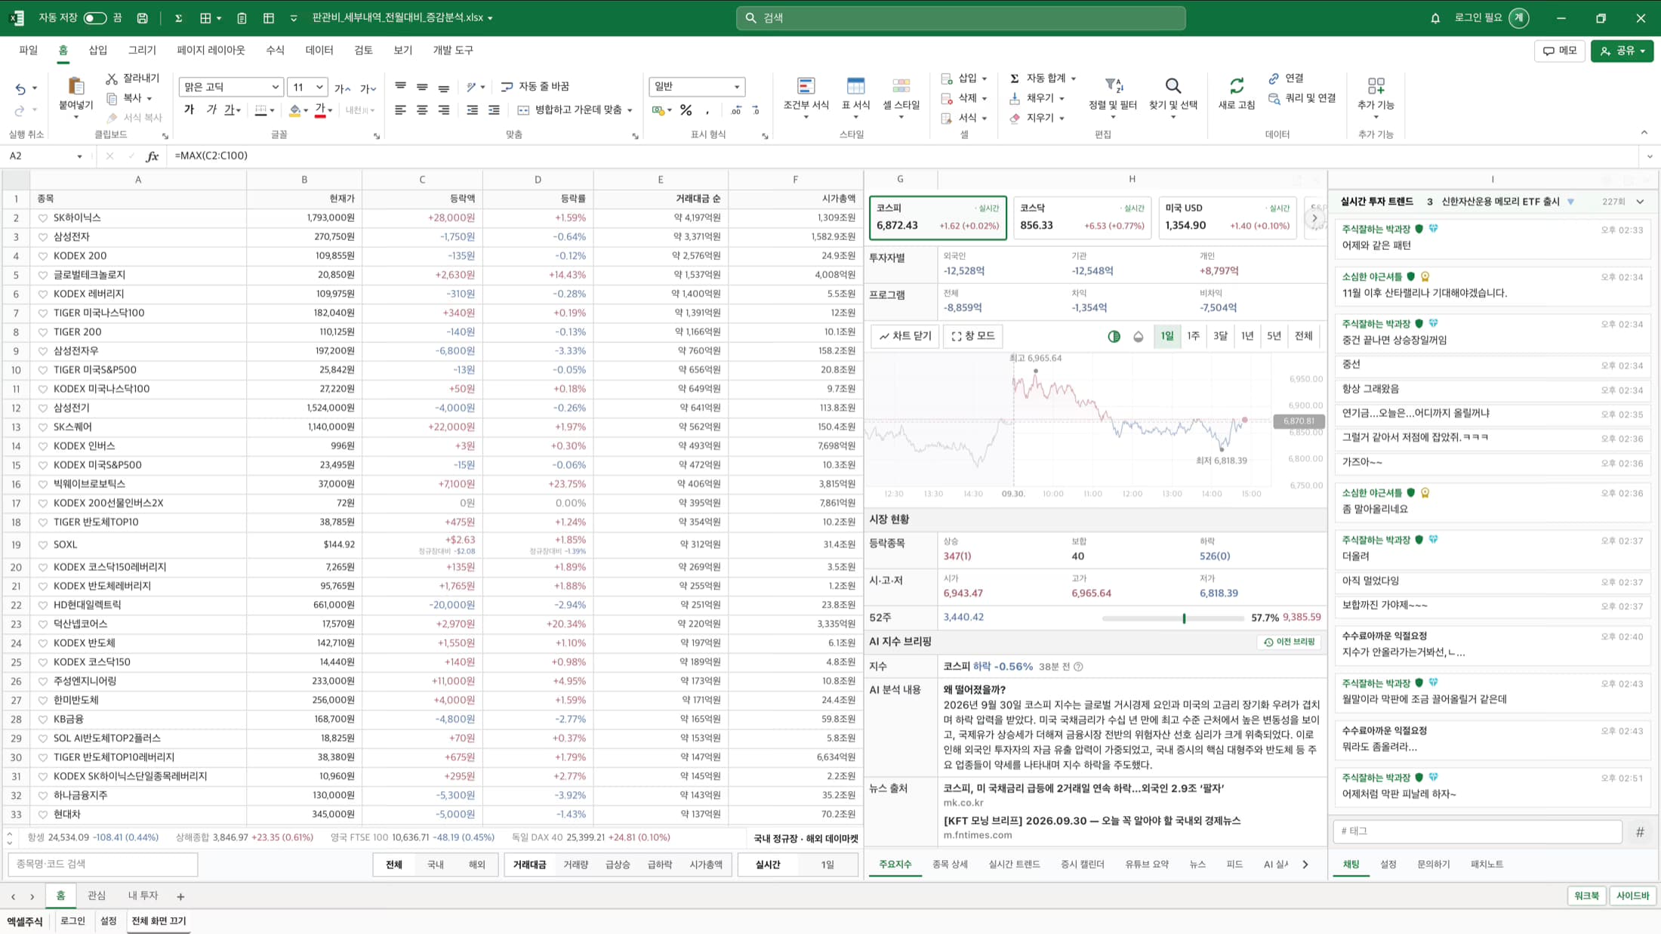Click the font color red swatch

pyautogui.click(x=320, y=111)
